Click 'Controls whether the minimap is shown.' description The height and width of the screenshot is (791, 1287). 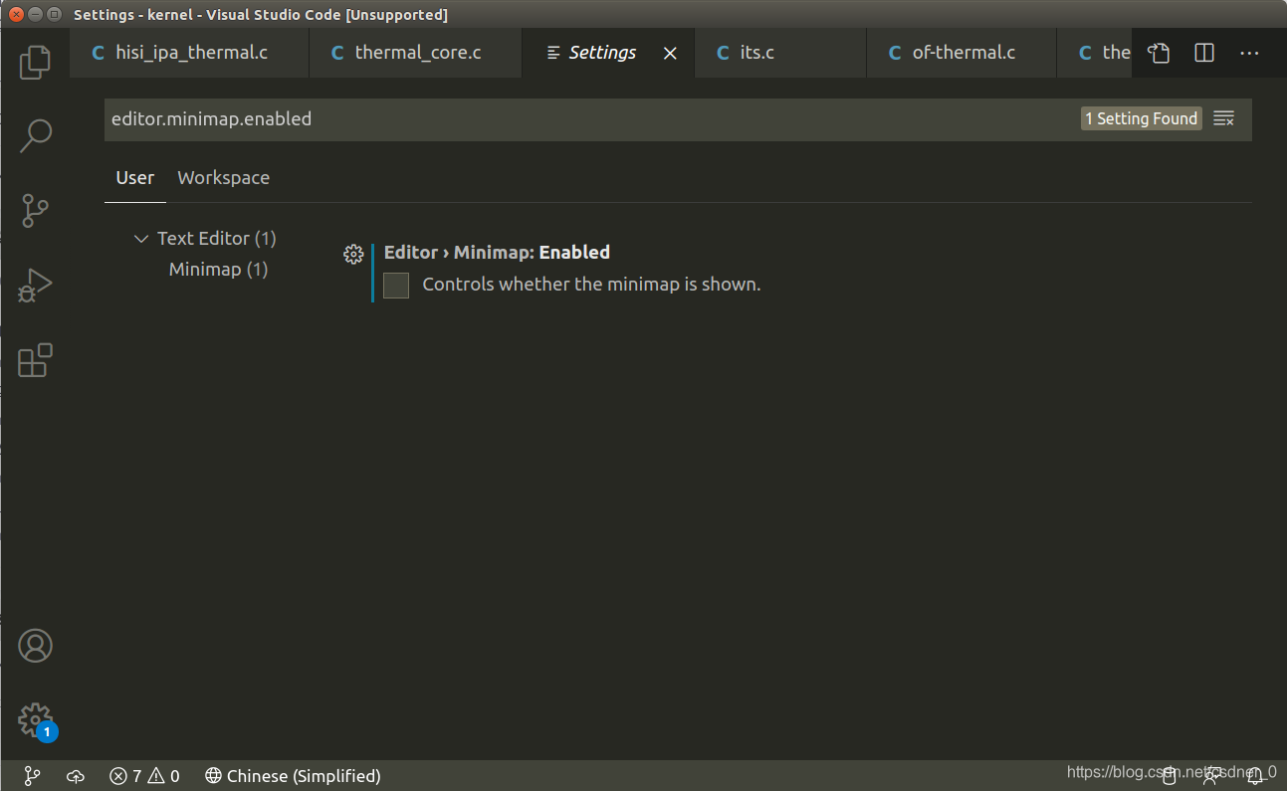coord(591,285)
